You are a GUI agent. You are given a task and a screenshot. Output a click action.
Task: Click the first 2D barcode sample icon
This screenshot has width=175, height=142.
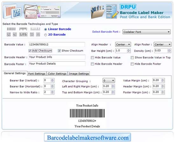coord(9,34)
